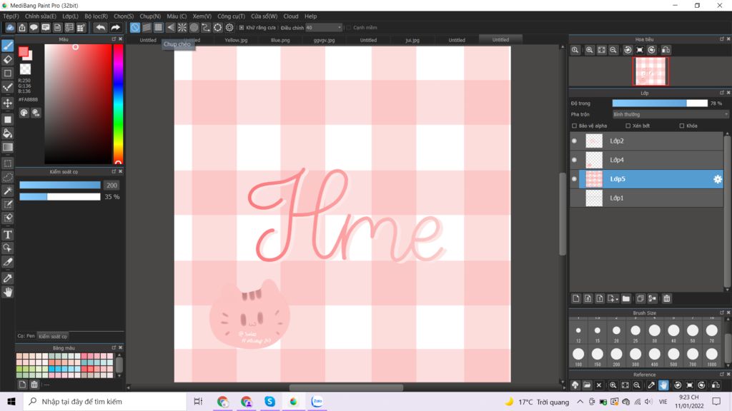Screen dimensions: 732x411
Task: Click the Undo arrow in top toolbar
Action: [100, 28]
